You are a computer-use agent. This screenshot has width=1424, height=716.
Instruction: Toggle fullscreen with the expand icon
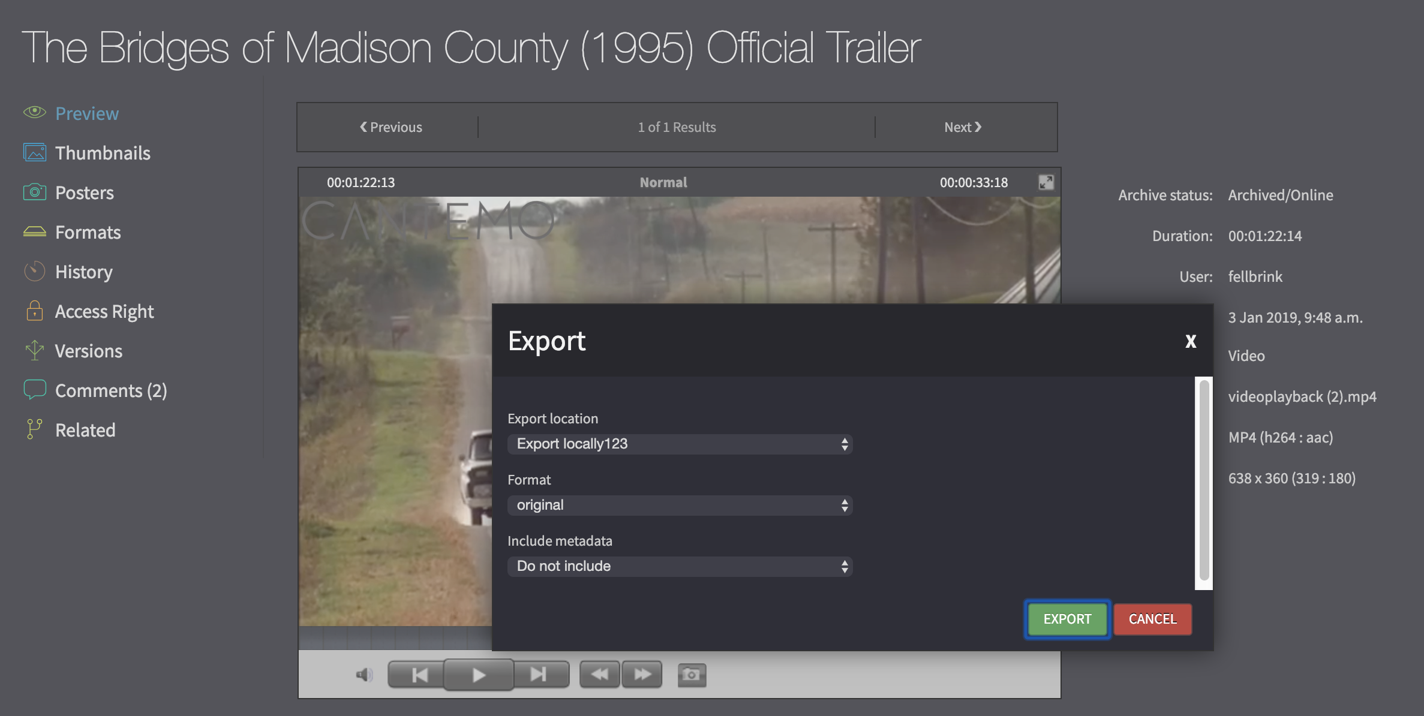click(1046, 182)
